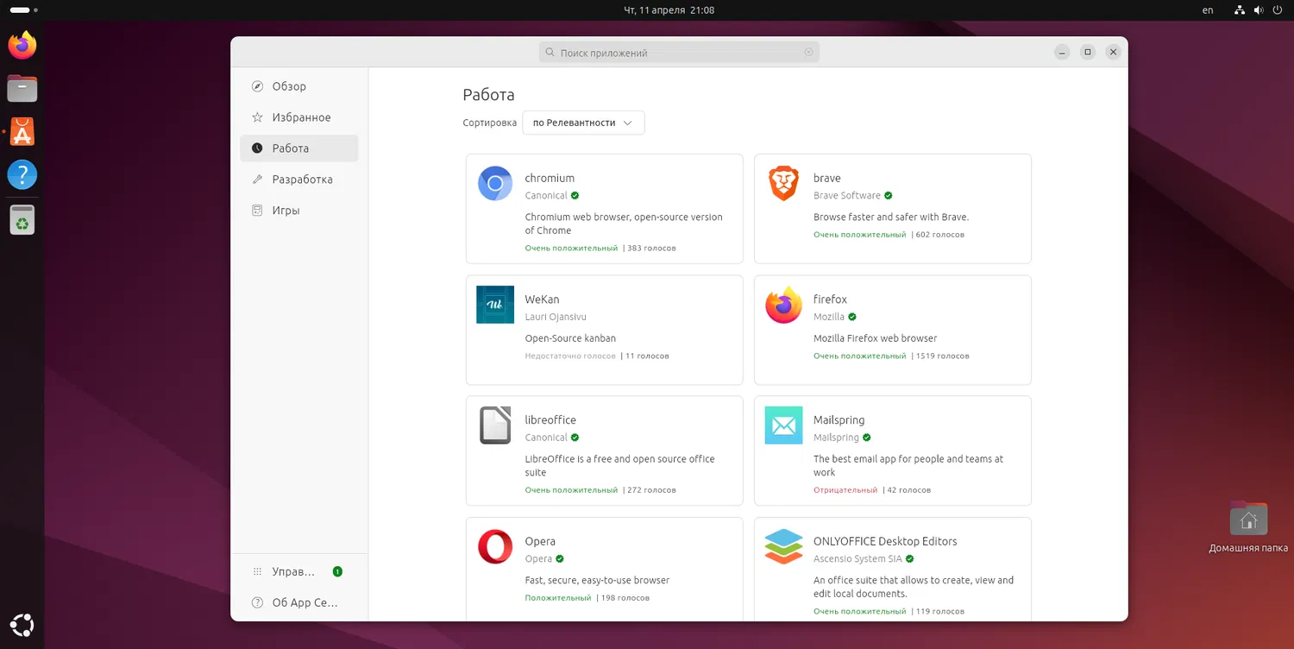Click the Firefox icon in the app list

783,305
